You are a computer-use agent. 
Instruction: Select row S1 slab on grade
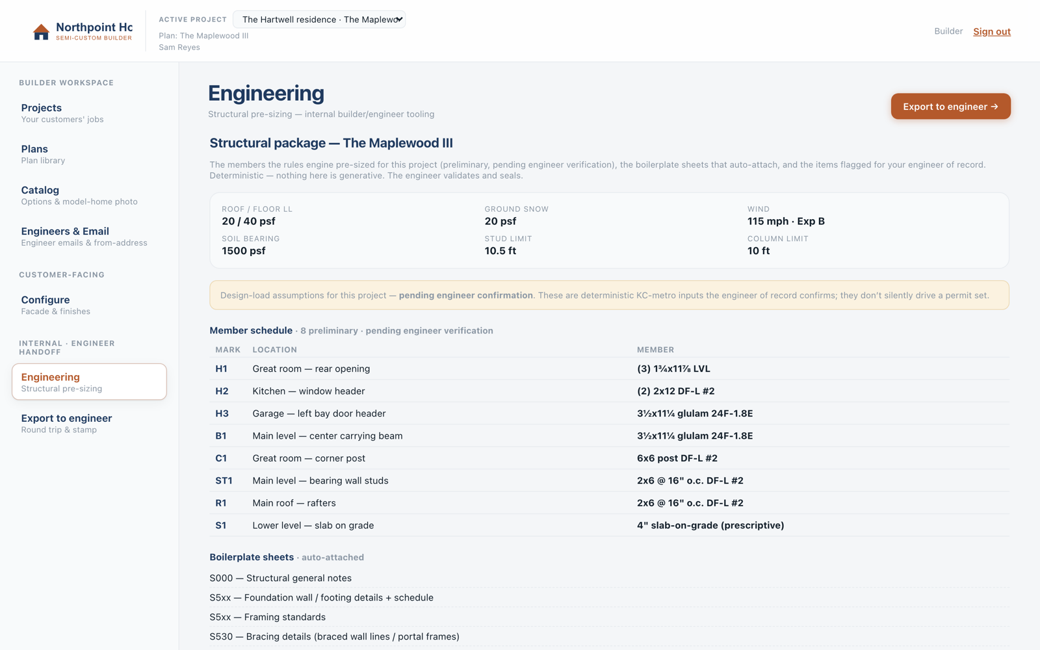tap(609, 525)
